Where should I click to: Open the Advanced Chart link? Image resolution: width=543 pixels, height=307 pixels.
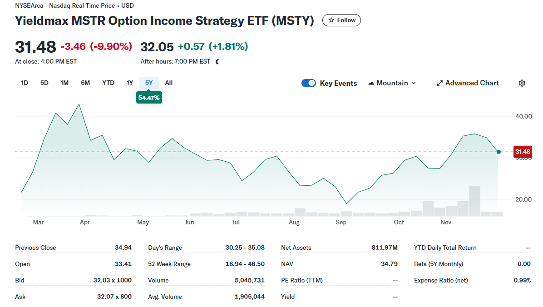point(468,83)
